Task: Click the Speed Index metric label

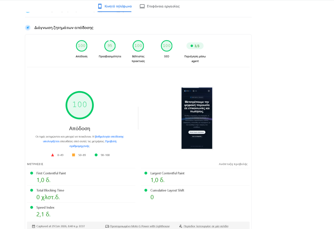Action: point(45,207)
